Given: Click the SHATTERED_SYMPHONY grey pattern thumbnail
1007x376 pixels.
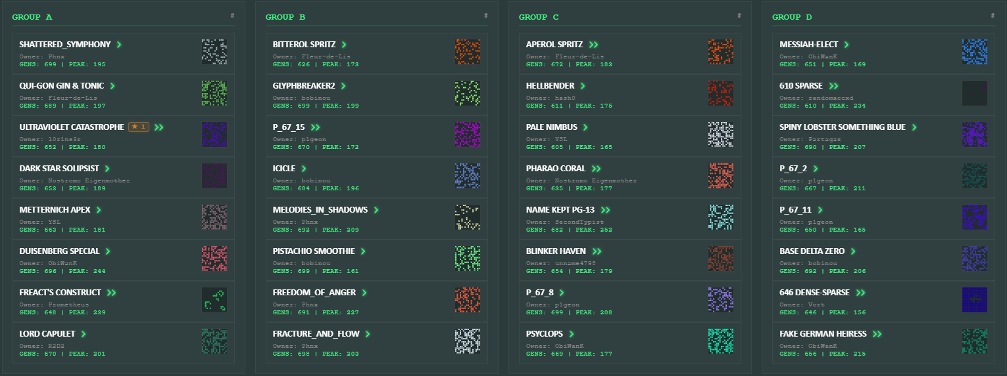Looking at the screenshot, I should point(214,52).
